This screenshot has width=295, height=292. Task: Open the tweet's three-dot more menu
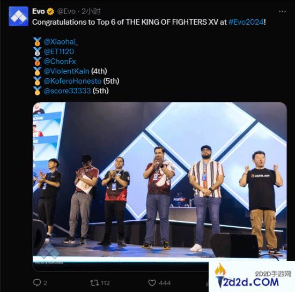click(282, 12)
